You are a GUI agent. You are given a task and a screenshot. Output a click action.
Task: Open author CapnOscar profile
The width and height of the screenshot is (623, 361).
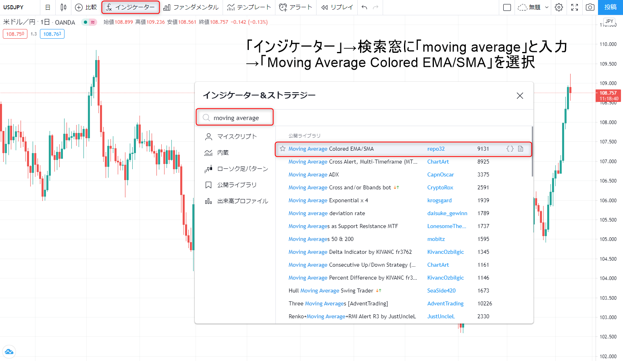[x=440, y=174]
